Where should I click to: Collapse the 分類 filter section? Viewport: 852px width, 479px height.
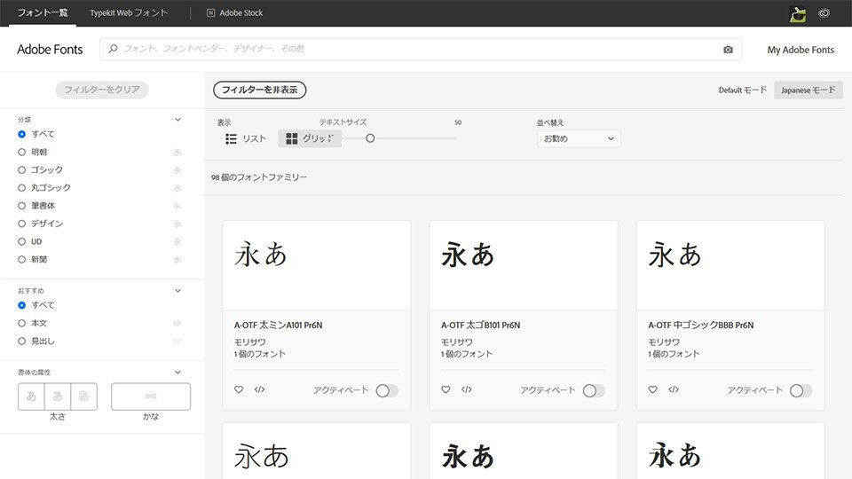(x=177, y=120)
